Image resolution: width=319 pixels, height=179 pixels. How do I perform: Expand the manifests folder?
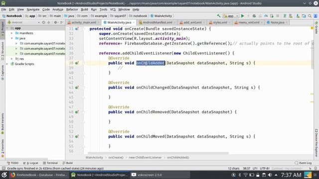tap(12, 33)
